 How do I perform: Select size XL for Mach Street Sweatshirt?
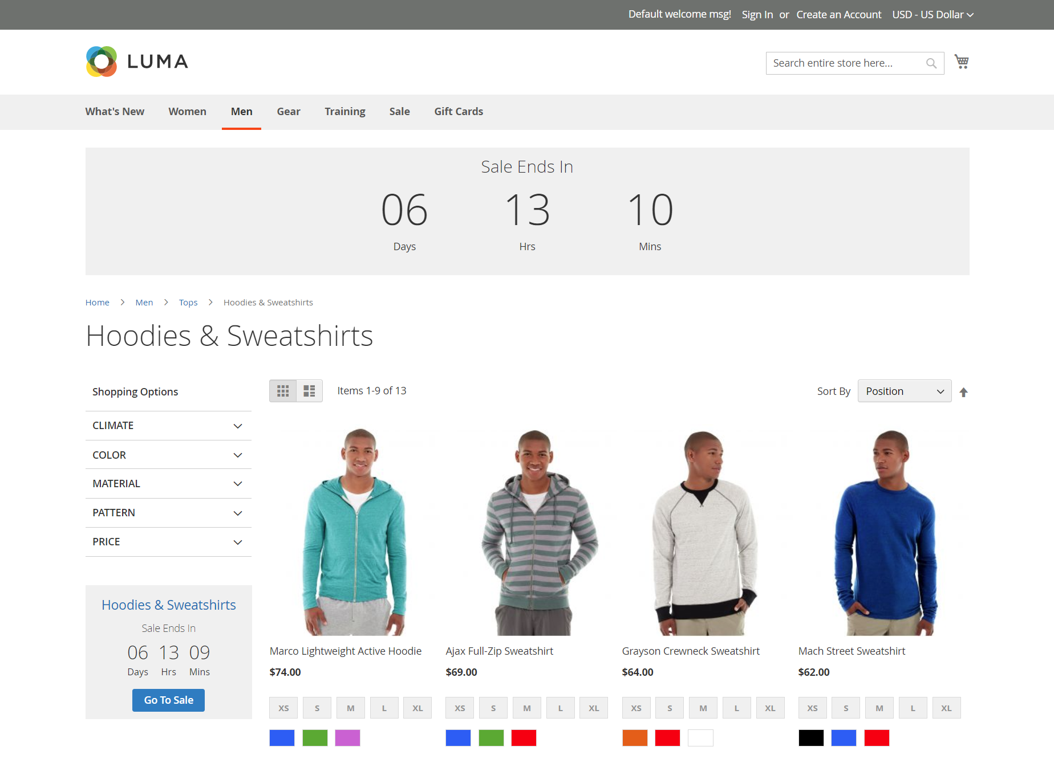click(947, 708)
